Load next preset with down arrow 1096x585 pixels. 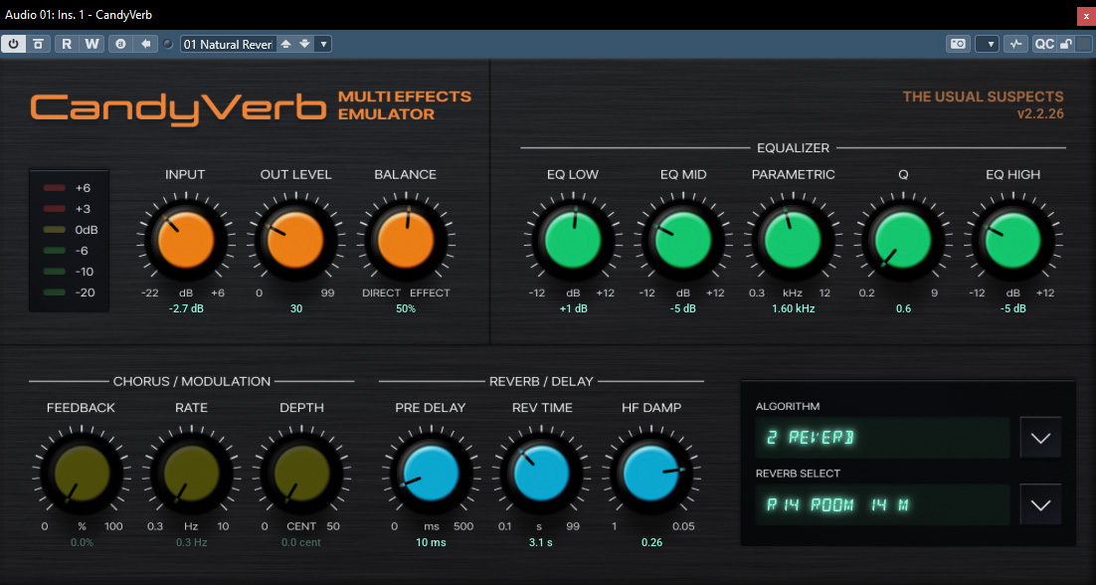(304, 44)
